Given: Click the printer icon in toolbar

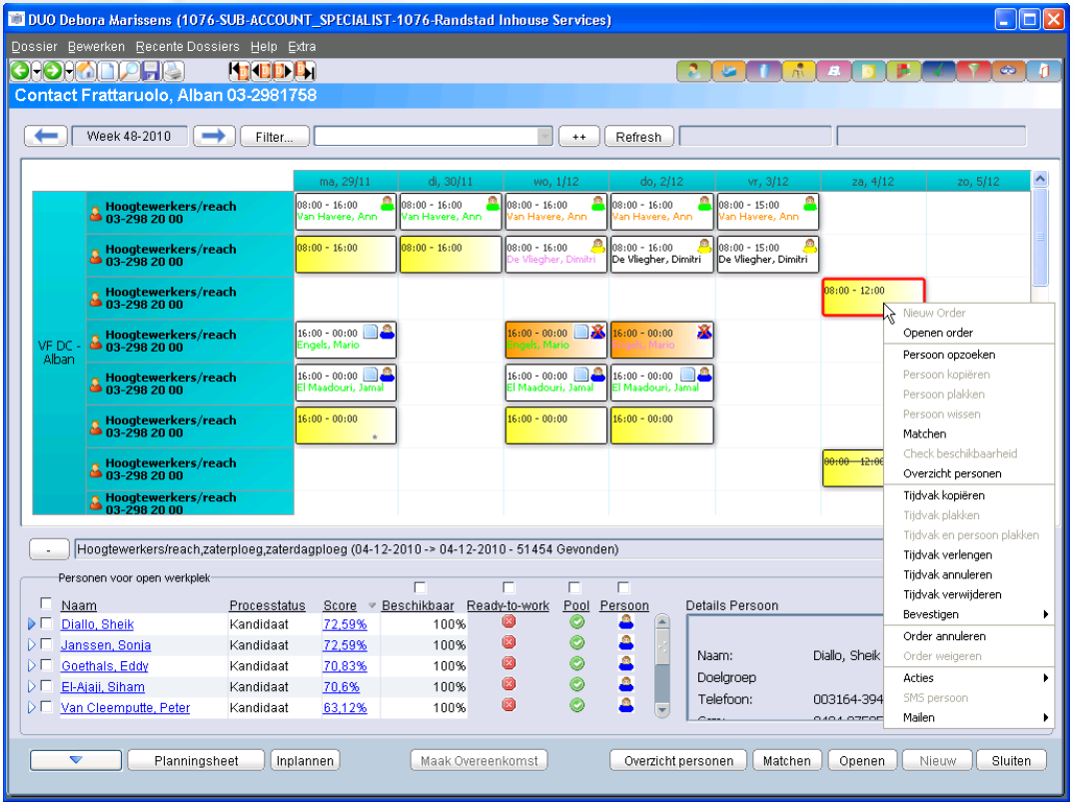Looking at the screenshot, I should click(173, 71).
